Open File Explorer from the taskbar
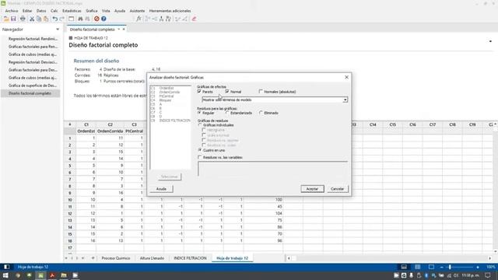Screen dimensions: 498x280 tap(64, 275)
